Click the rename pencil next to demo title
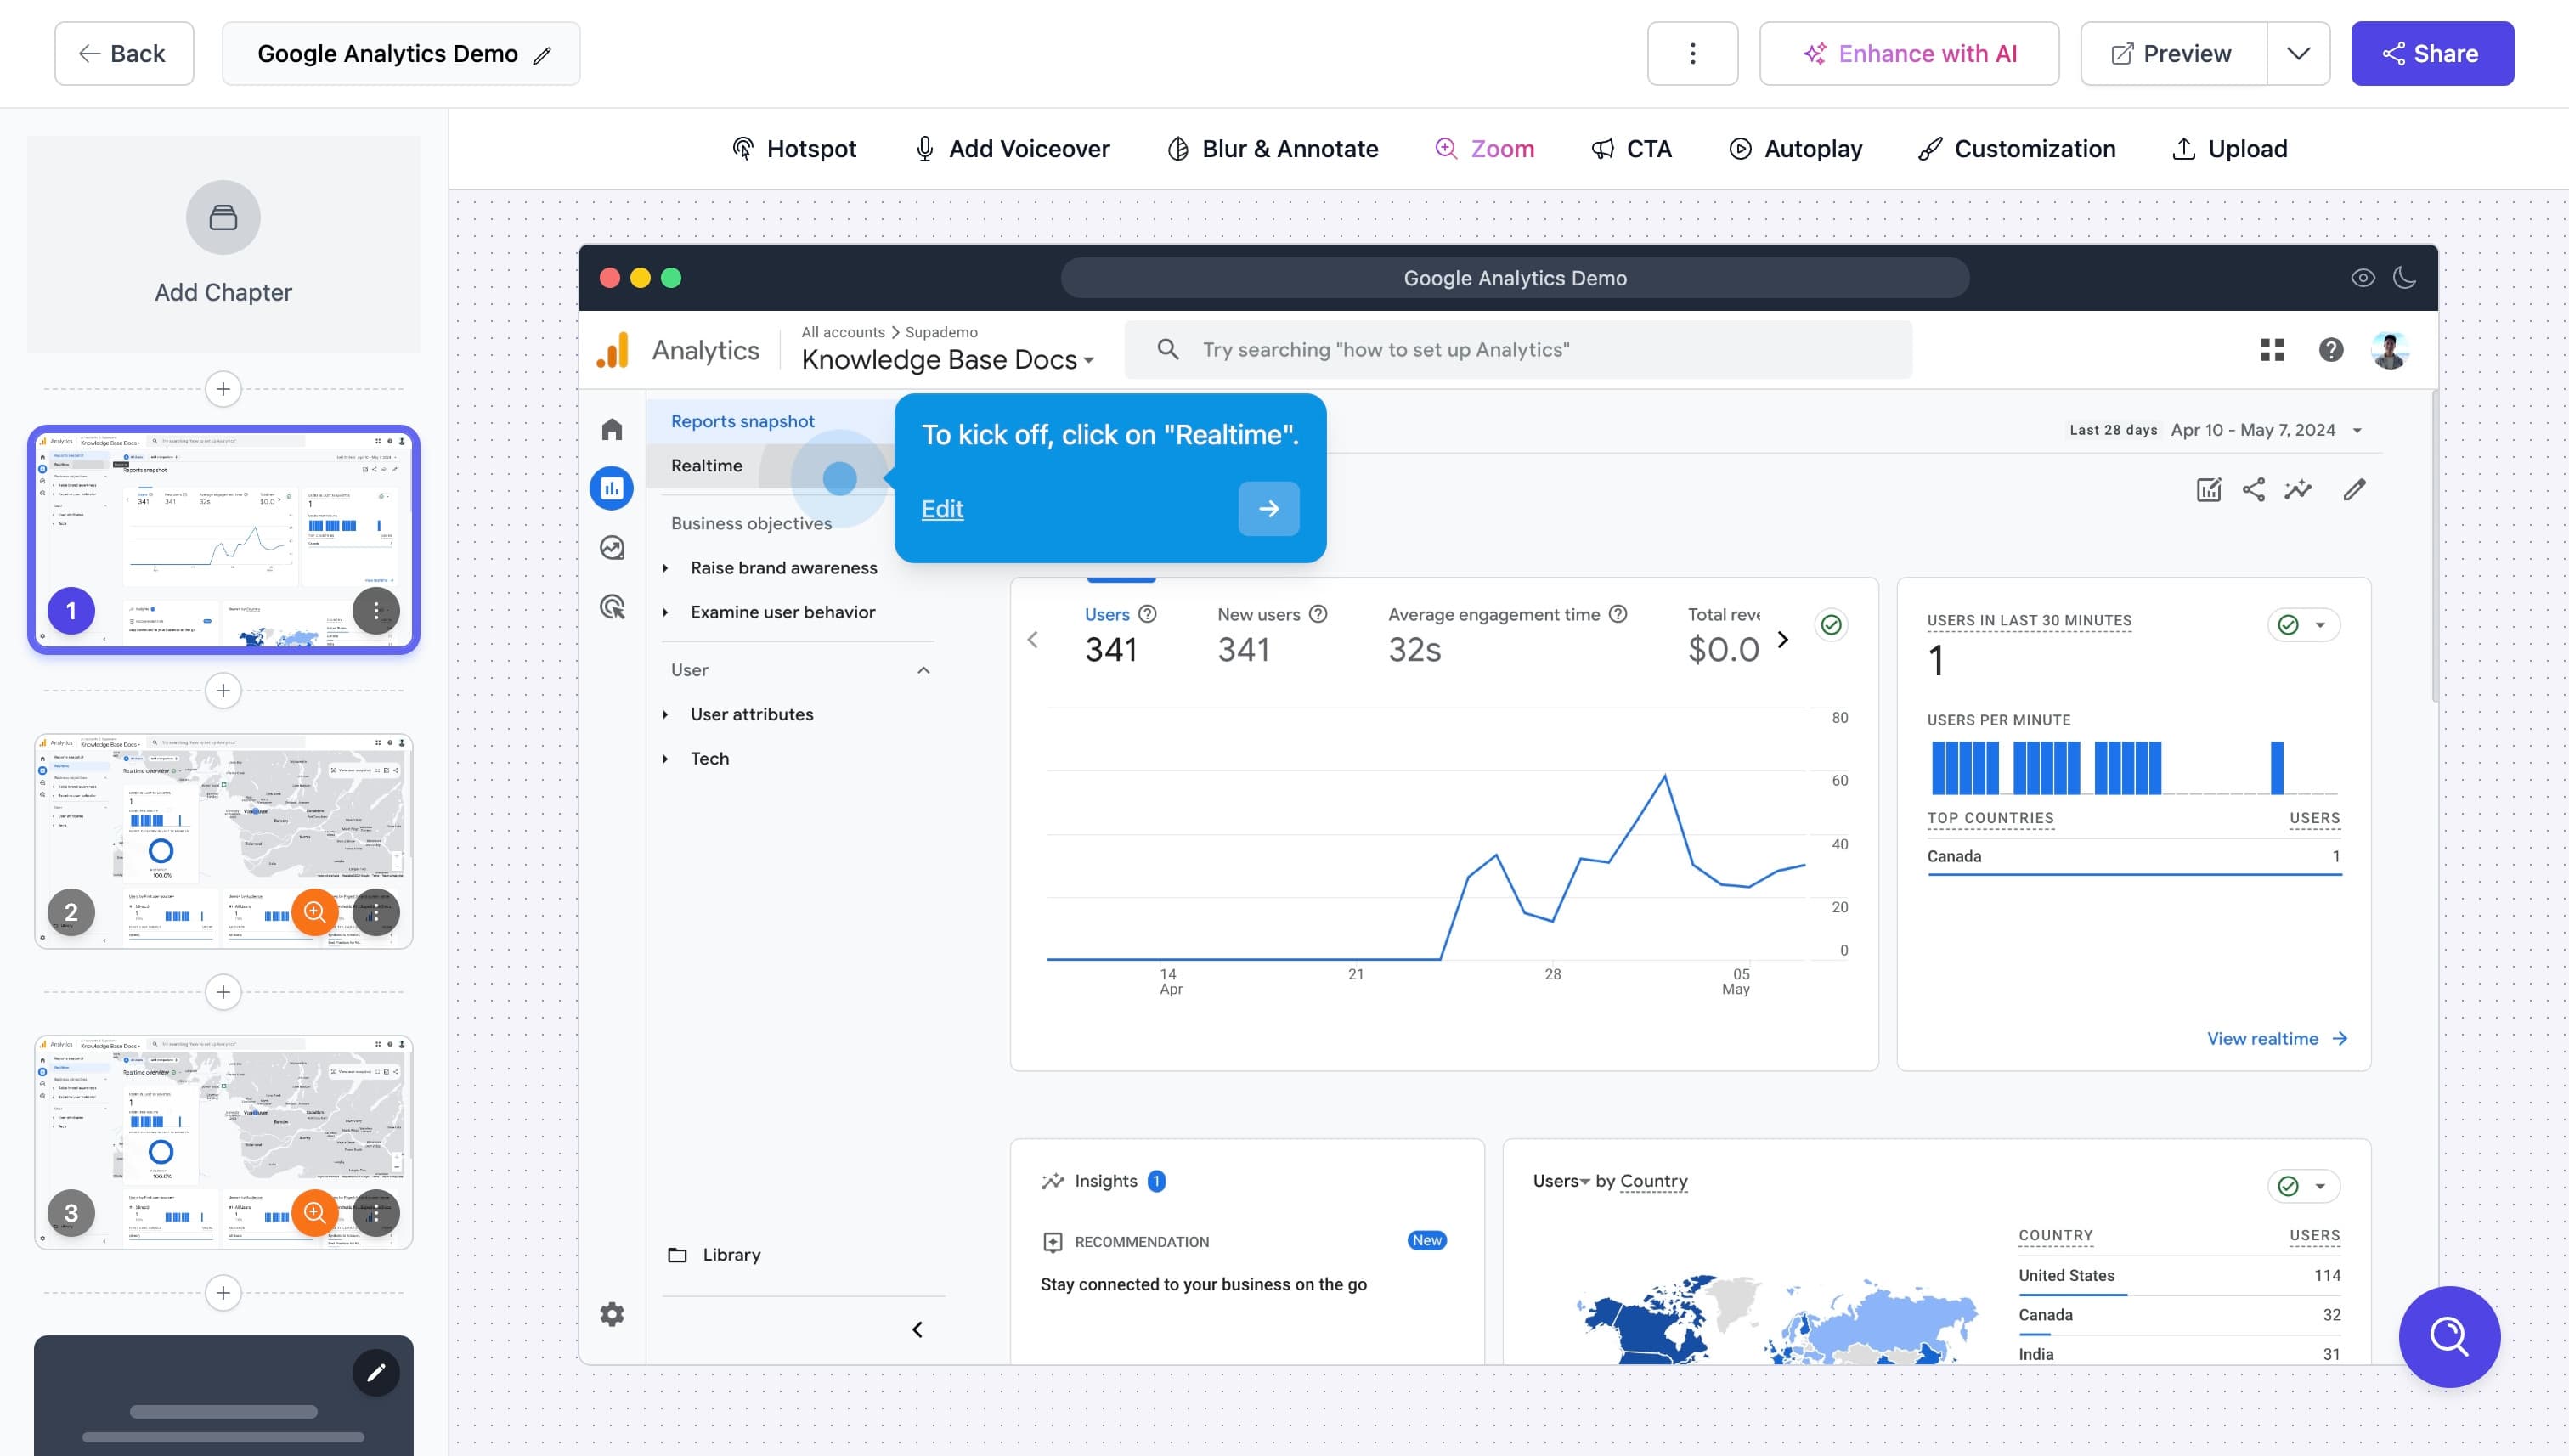 click(542, 55)
